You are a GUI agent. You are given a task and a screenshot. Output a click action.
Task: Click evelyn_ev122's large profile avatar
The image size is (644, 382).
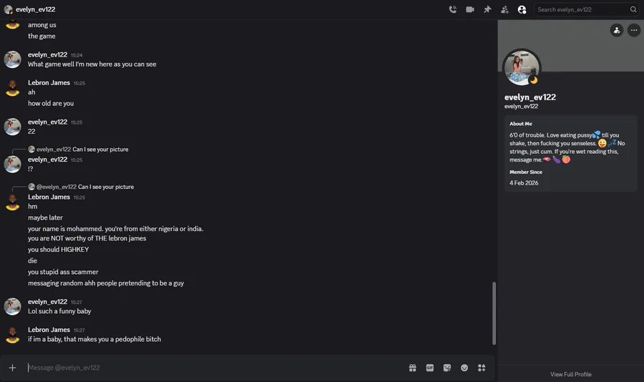pos(522,68)
